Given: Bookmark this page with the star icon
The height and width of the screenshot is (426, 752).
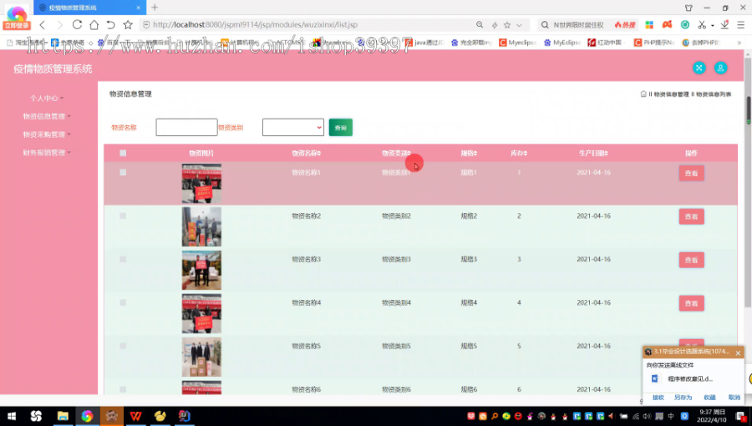Looking at the screenshot, I should [128, 25].
